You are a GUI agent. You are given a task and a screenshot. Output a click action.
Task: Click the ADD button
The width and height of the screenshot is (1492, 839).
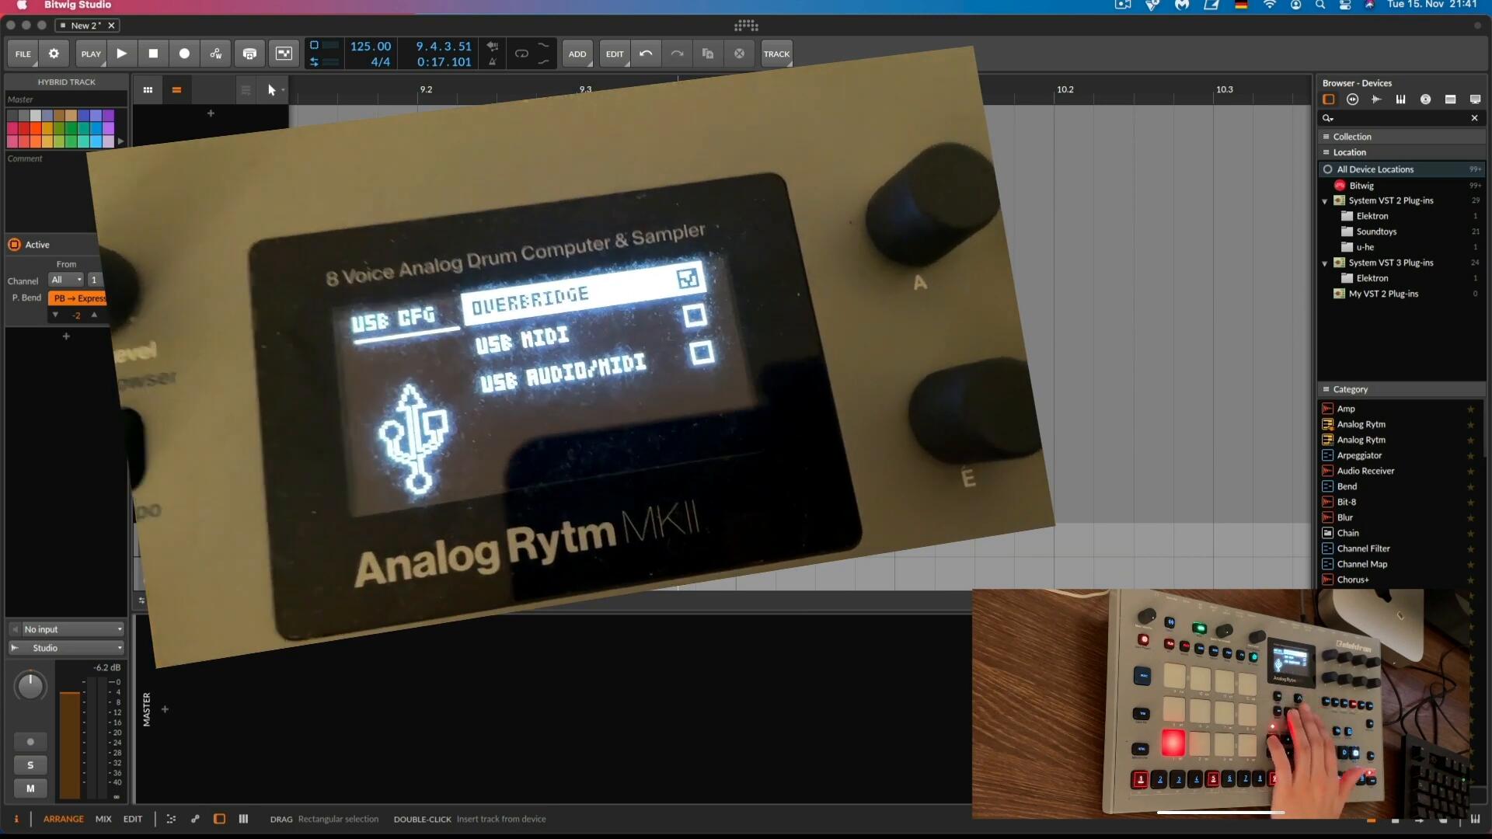577,54
